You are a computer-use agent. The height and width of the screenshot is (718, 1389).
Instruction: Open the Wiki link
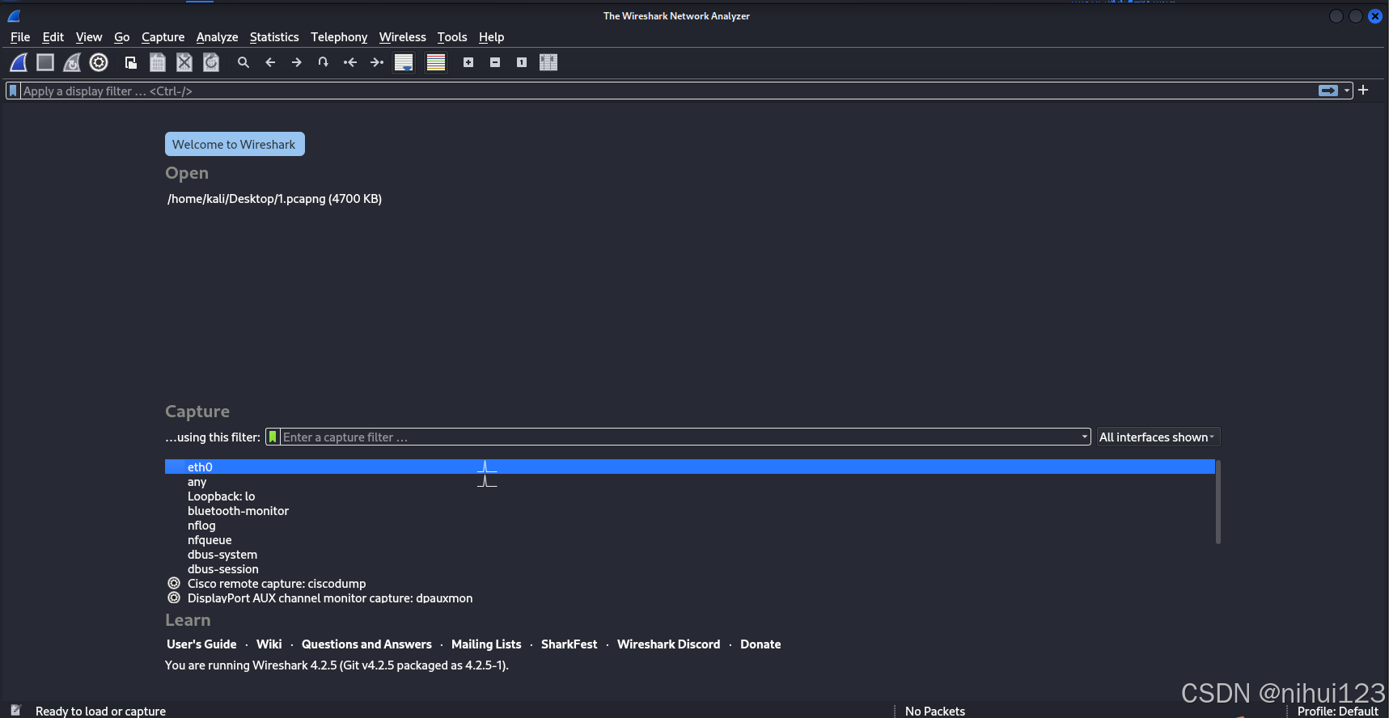click(269, 644)
